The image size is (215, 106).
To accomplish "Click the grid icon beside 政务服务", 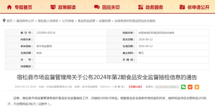I will coord(141,7).
